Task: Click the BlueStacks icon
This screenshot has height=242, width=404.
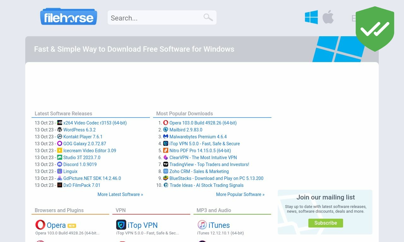Action: [166, 178]
